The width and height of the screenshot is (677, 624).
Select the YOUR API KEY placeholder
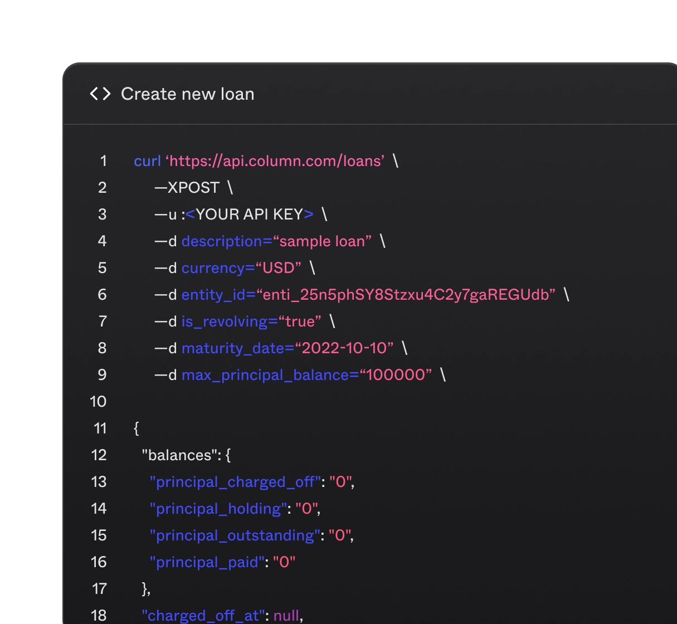click(249, 214)
